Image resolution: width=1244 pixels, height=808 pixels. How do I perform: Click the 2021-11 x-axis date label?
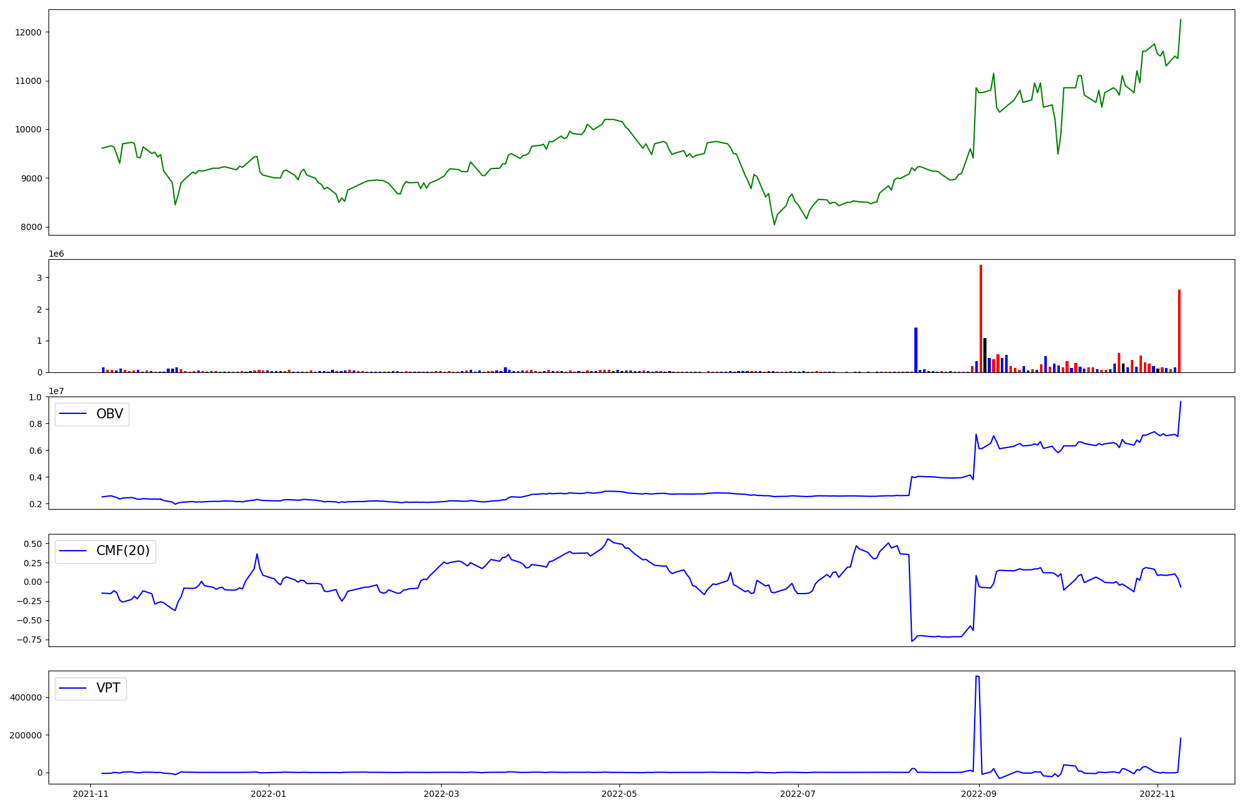[x=91, y=794]
